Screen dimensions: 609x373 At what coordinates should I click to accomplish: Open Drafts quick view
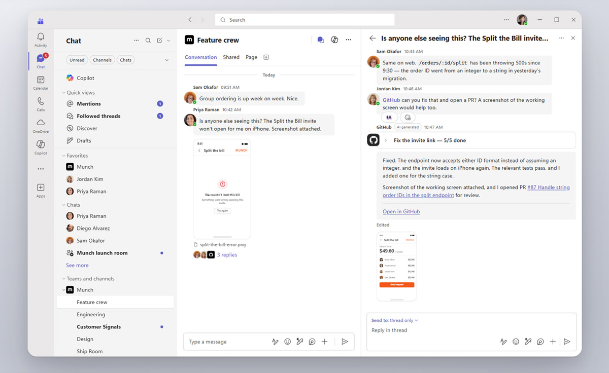[x=115, y=140]
